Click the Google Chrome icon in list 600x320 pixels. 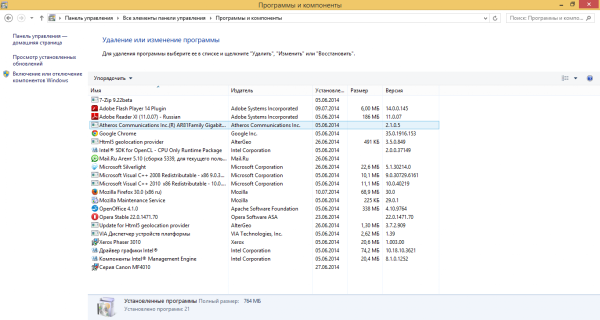[x=94, y=133]
